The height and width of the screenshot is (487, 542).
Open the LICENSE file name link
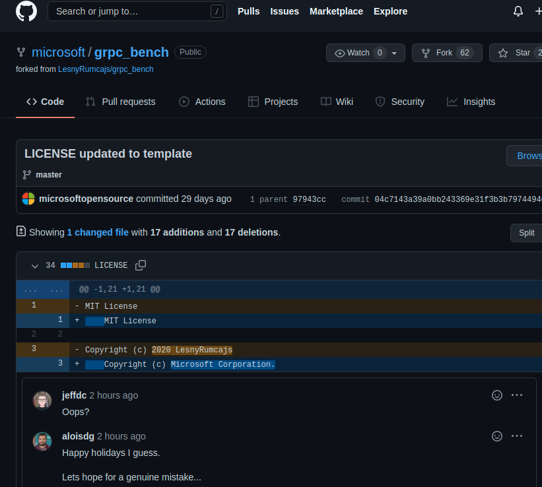(x=111, y=265)
